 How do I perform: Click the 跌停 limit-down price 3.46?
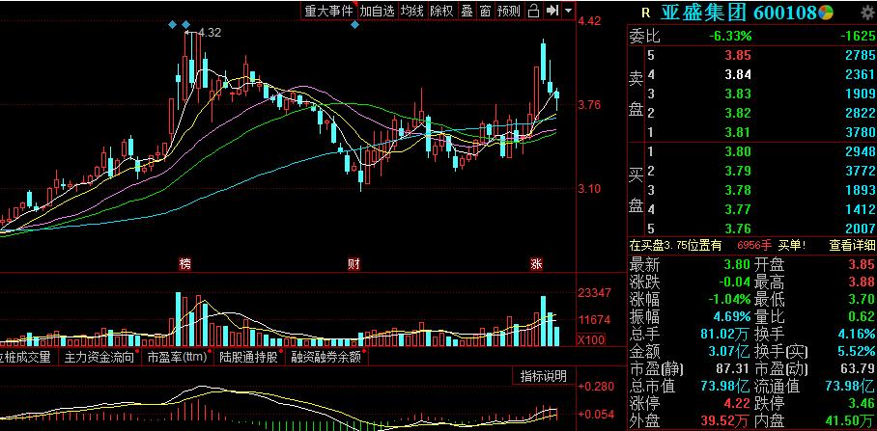[x=863, y=404]
